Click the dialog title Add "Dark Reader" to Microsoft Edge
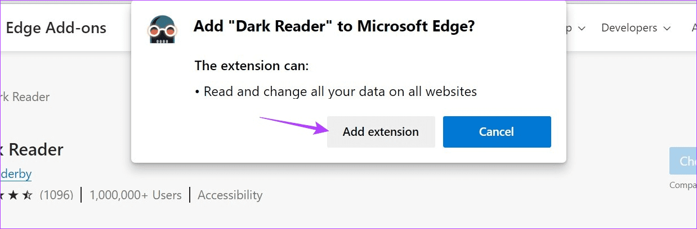697x229 pixels. 334,27
